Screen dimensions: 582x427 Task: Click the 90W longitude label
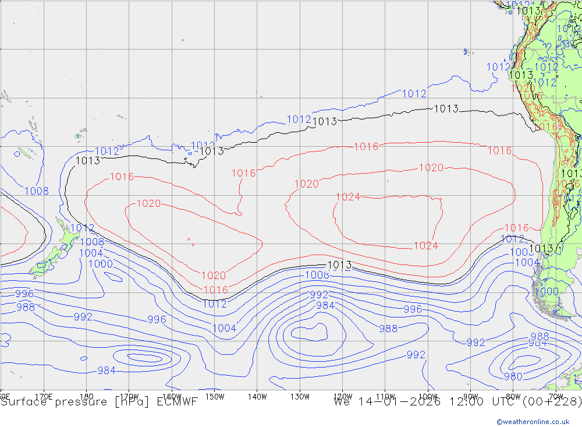tap(471, 397)
